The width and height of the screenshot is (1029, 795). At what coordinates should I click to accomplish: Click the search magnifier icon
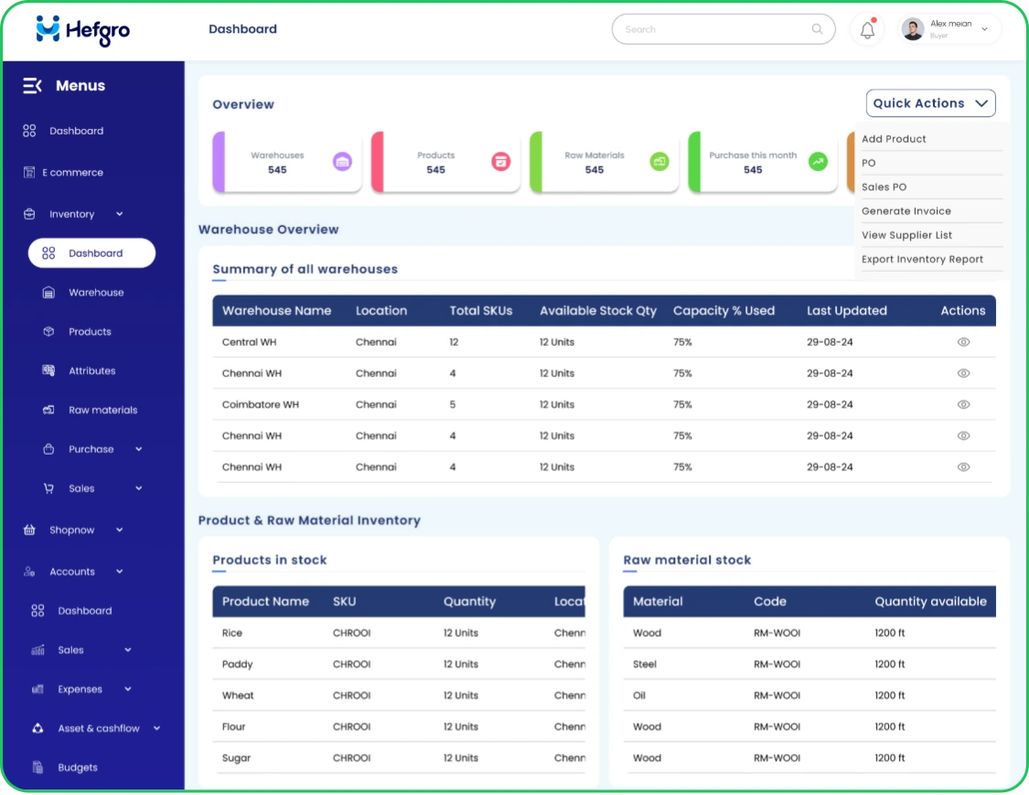[816, 29]
